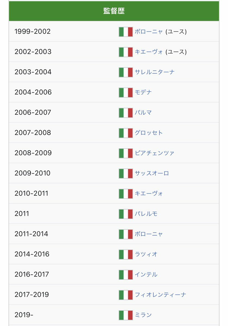Viewport: 228px width, 326px height.
Task: Open the キエーヴォ link in the 2002-2003 row
Action: point(149,52)
